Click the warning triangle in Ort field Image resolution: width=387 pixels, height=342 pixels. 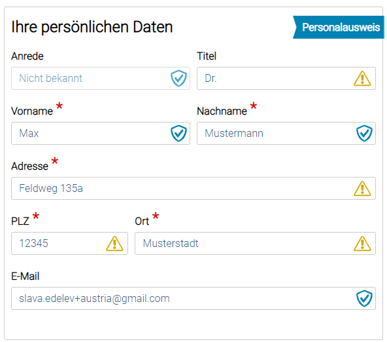coord(362,243)
